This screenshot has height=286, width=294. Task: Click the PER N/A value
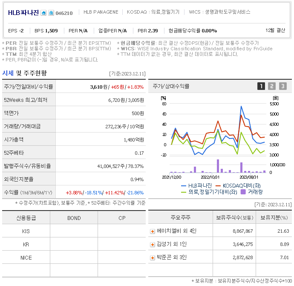click(78, 31)
